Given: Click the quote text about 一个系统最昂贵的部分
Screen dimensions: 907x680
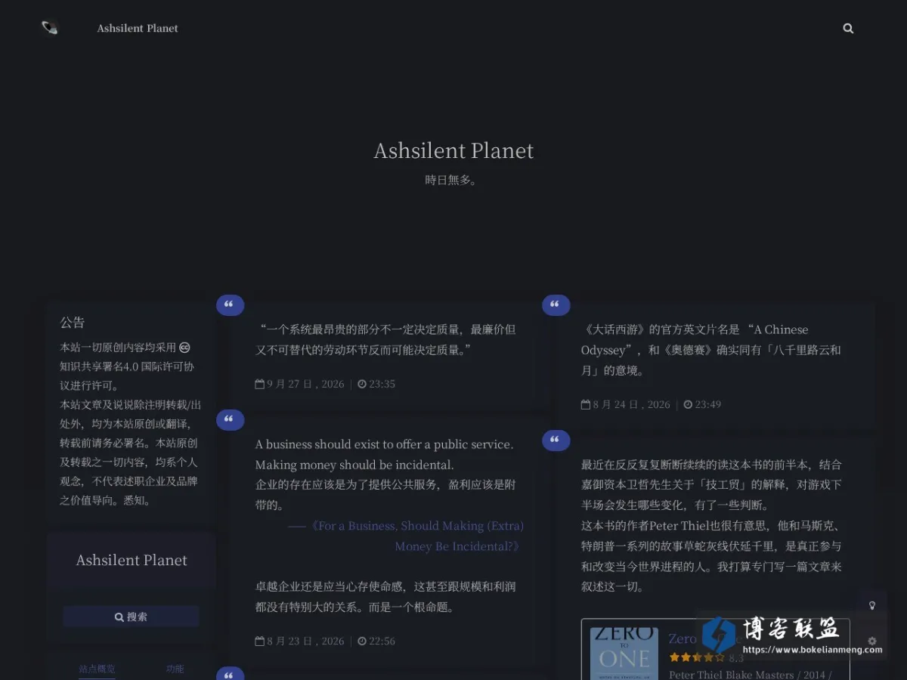Looking at the screenshot, I should [x=387, y=339].
